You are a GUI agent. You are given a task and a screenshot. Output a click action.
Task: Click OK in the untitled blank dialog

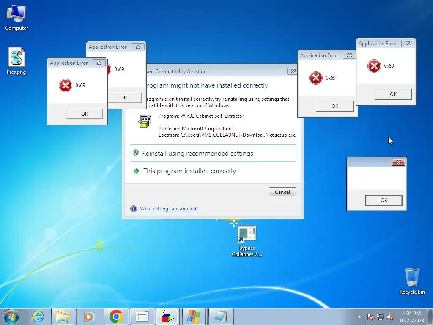click(384, 200)
